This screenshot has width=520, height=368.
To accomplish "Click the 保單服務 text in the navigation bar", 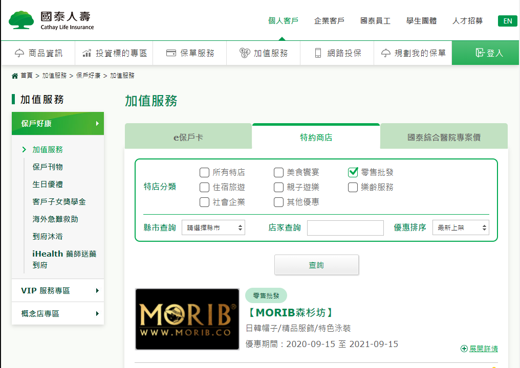I will (198, 53).
